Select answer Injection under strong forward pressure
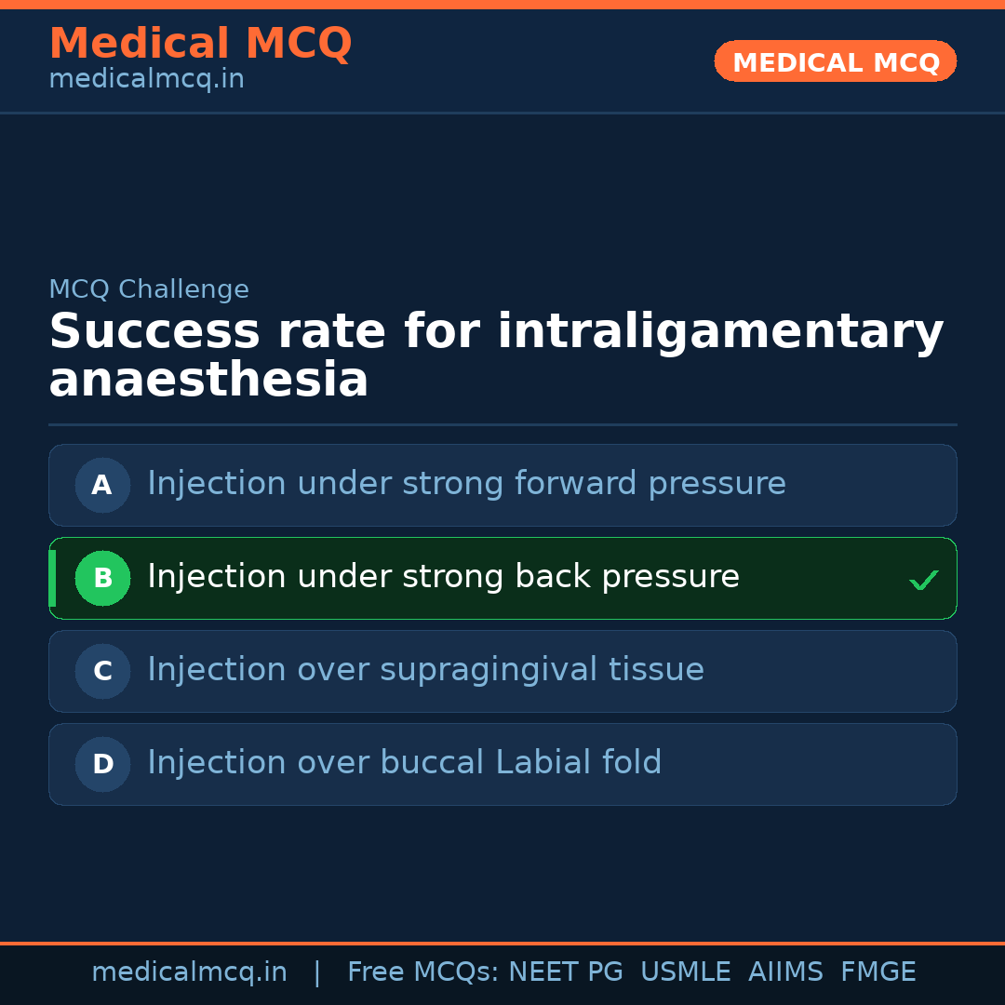 pos(466,484)
